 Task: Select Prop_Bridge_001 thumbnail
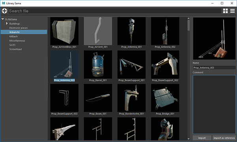[165, 98]
